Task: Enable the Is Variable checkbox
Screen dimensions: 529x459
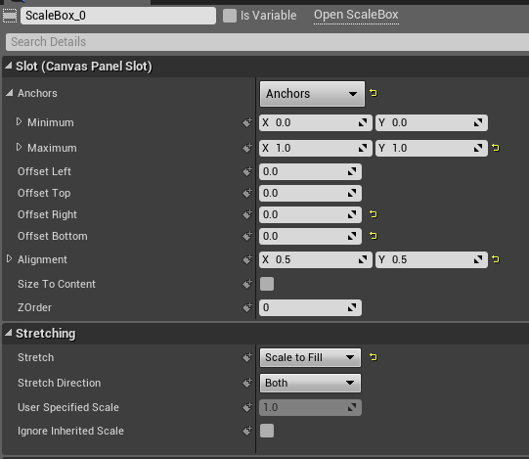Action: [x=230, y=16]
